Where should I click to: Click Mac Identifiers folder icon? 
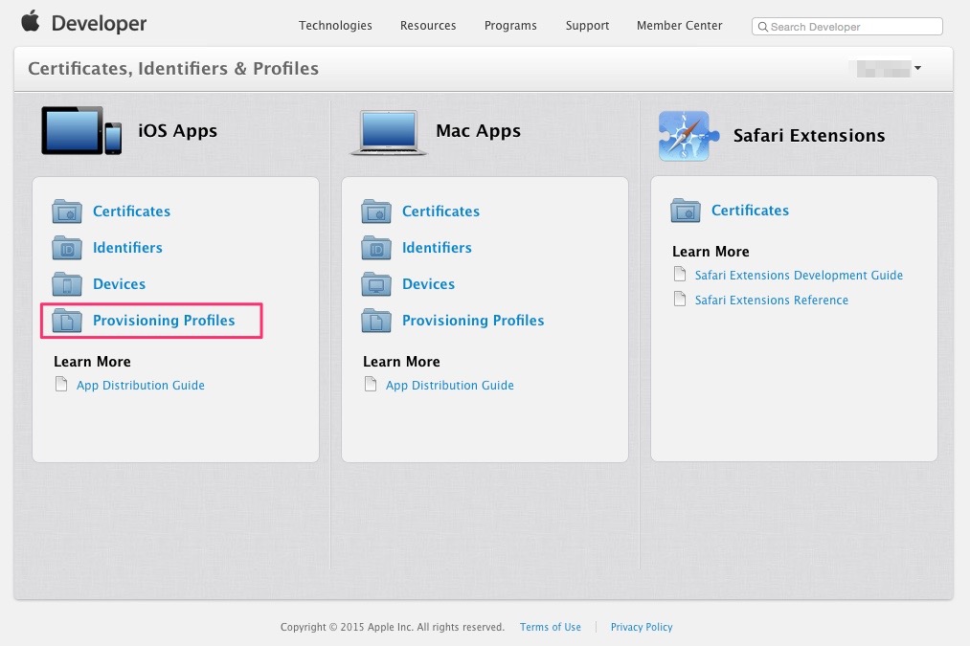[376, 248]
